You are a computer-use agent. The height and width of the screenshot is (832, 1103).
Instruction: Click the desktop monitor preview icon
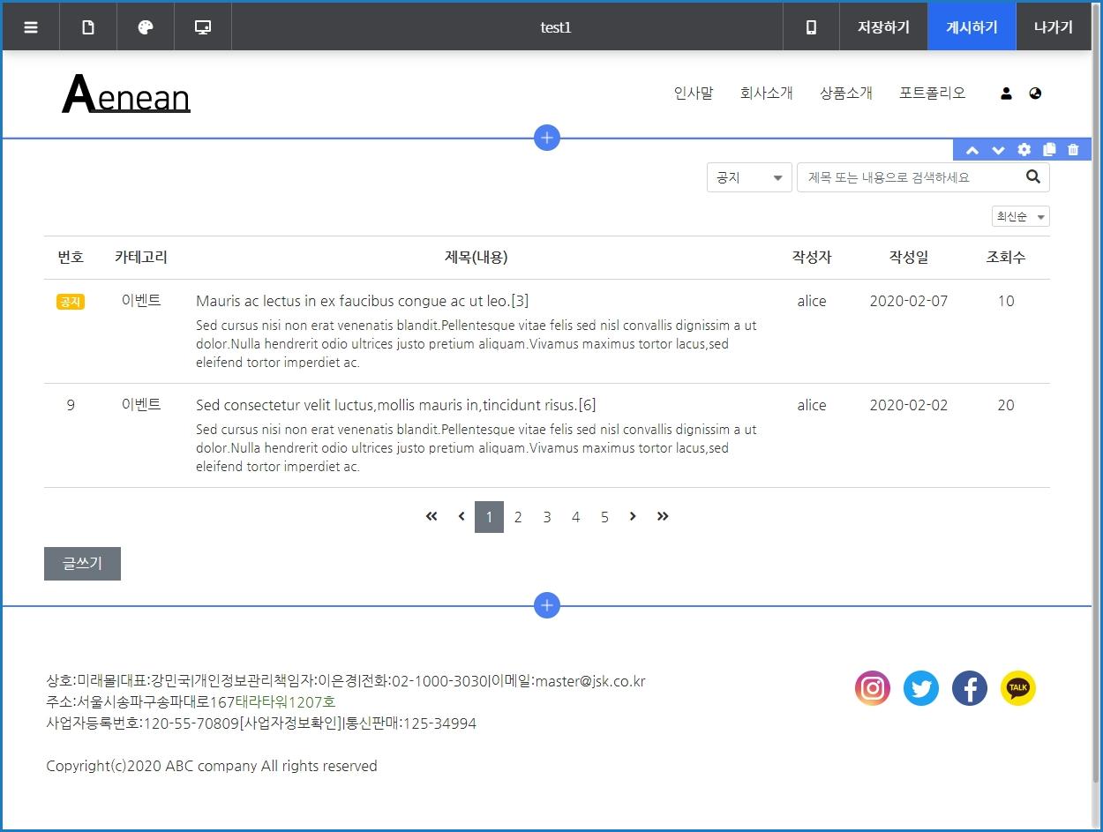pyautogui.click(x=203, y=27)
